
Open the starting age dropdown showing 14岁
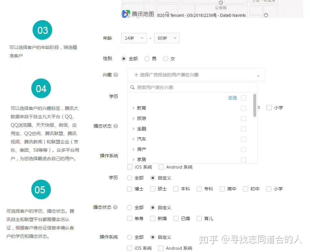coord(134,38)
